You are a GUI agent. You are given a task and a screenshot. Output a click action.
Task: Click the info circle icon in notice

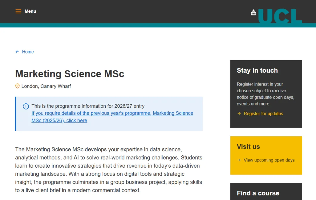pyautogui.click(x=26, y=106)
